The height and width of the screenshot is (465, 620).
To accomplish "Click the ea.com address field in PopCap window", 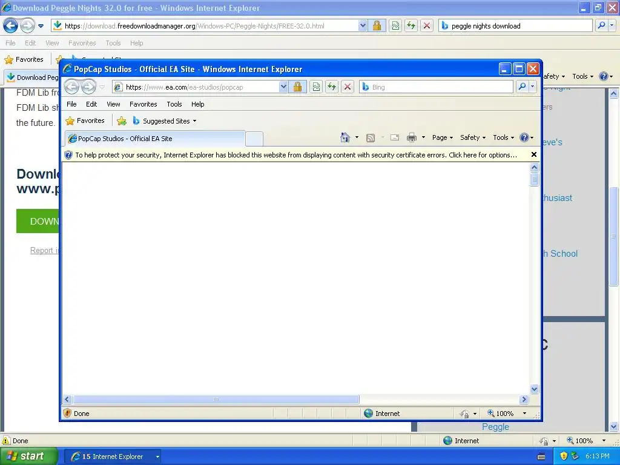I will [201, 87].
